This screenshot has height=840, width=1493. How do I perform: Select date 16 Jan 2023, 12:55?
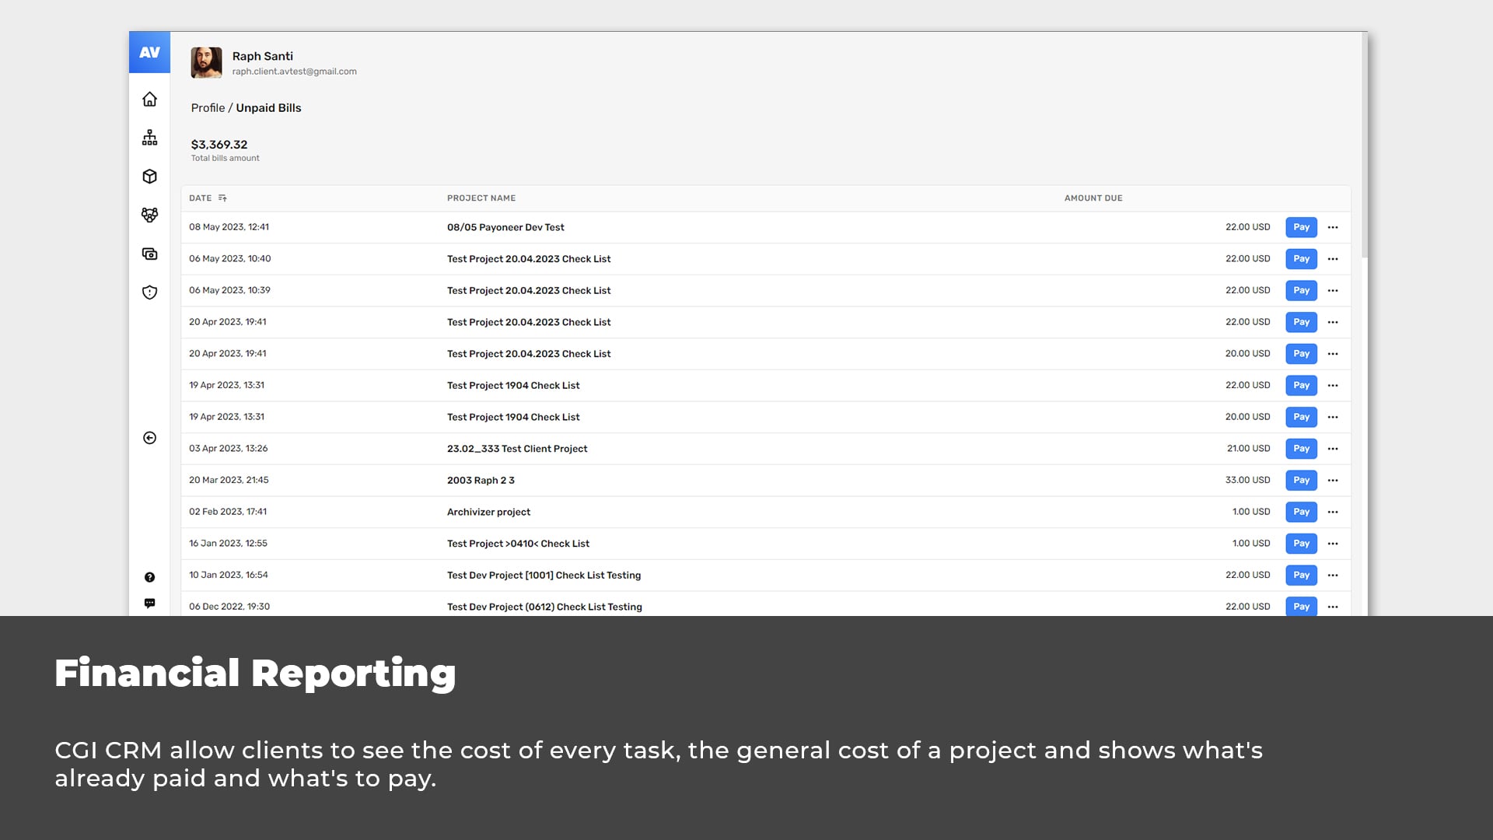click(228, 544)
